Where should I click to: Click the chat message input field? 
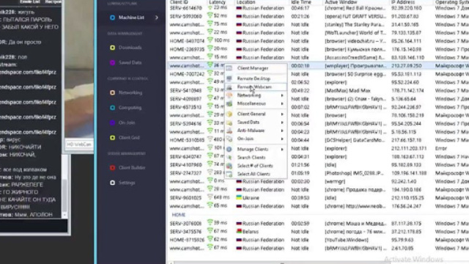tap(34, 225)
